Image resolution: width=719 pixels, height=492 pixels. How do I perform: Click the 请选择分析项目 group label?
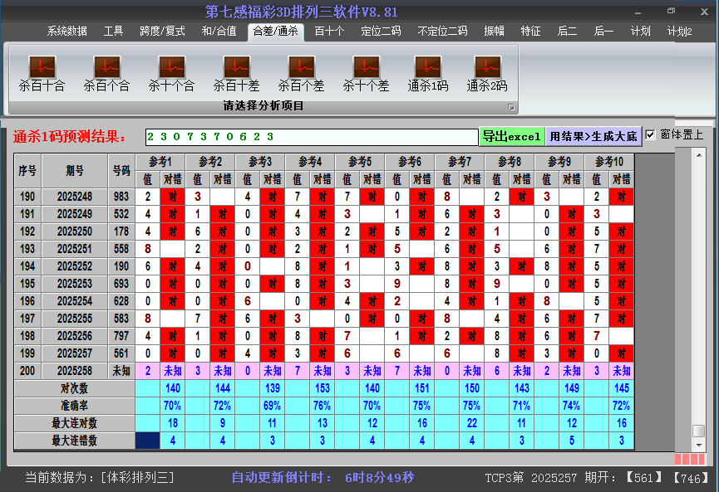[x=263, y=106]
